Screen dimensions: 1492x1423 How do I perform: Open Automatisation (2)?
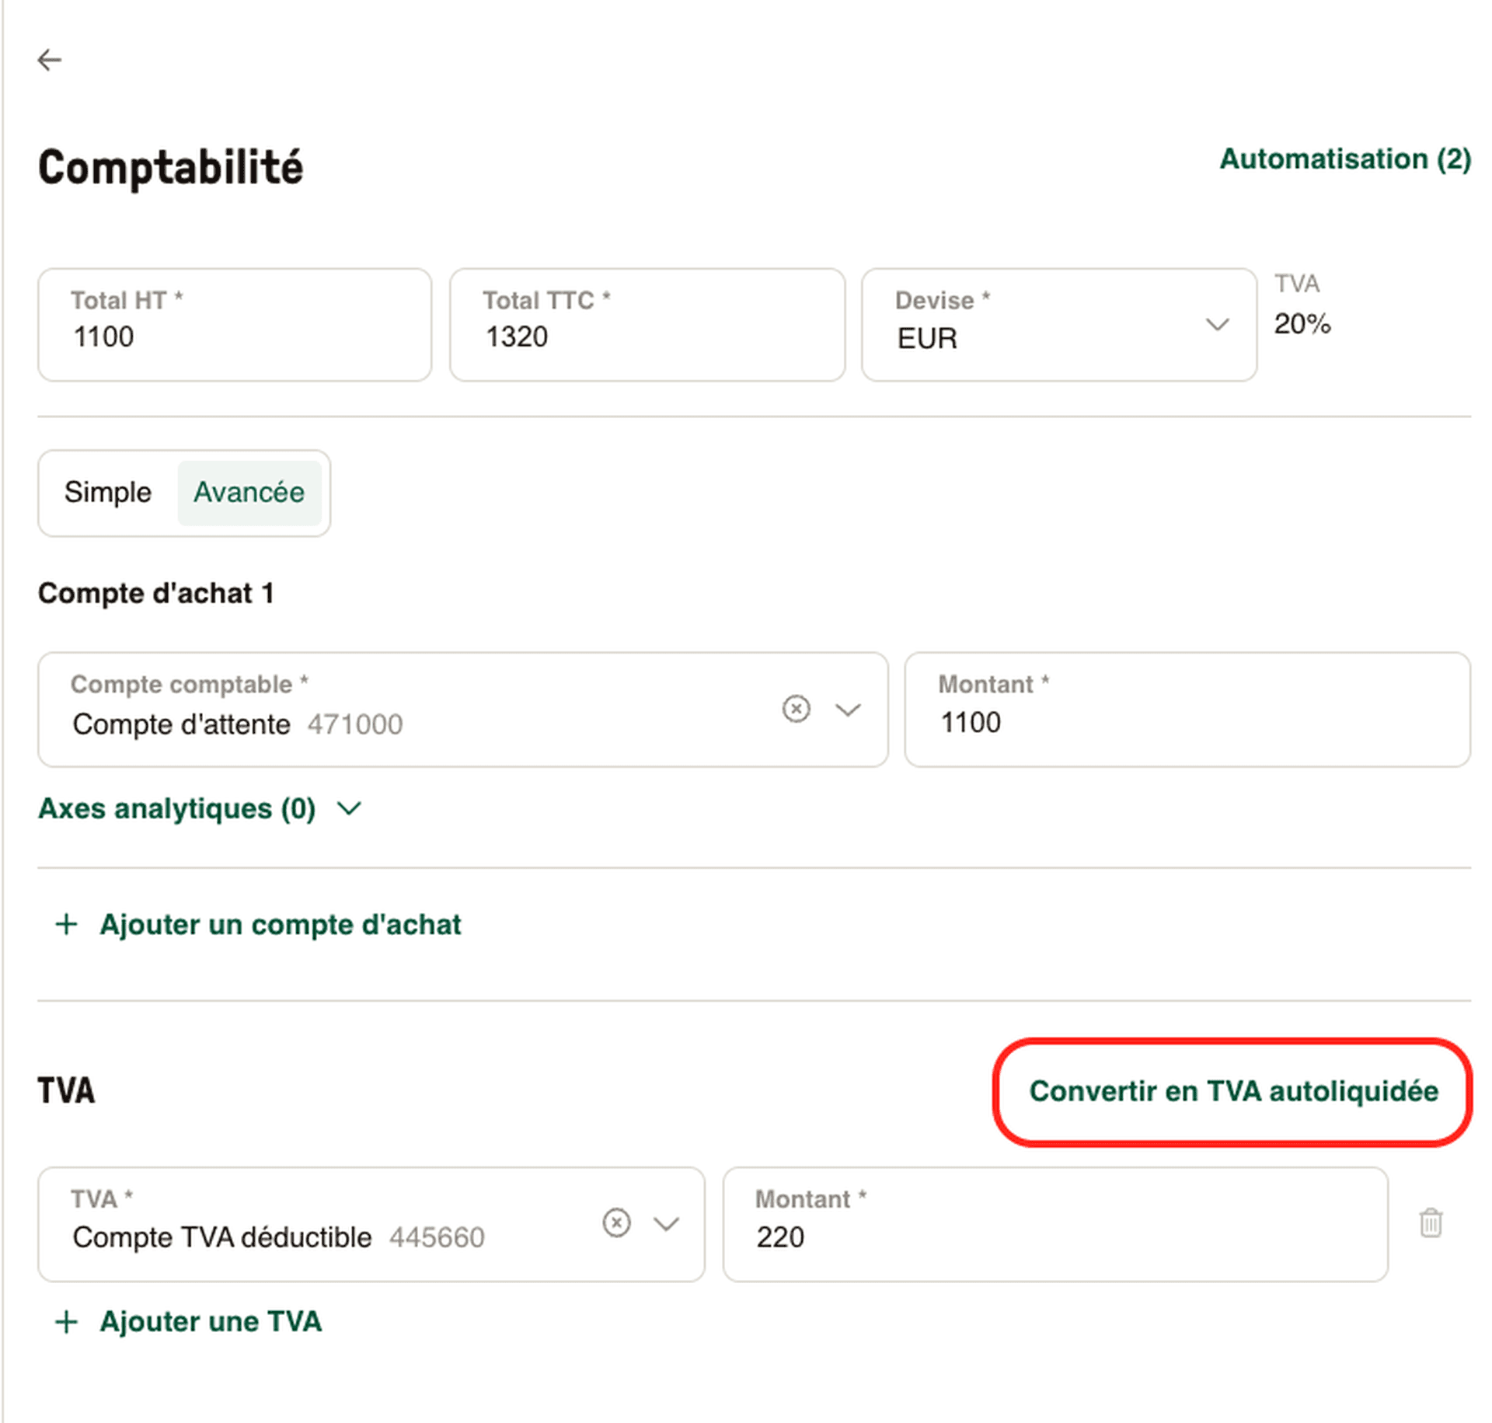click(1344, 159)
